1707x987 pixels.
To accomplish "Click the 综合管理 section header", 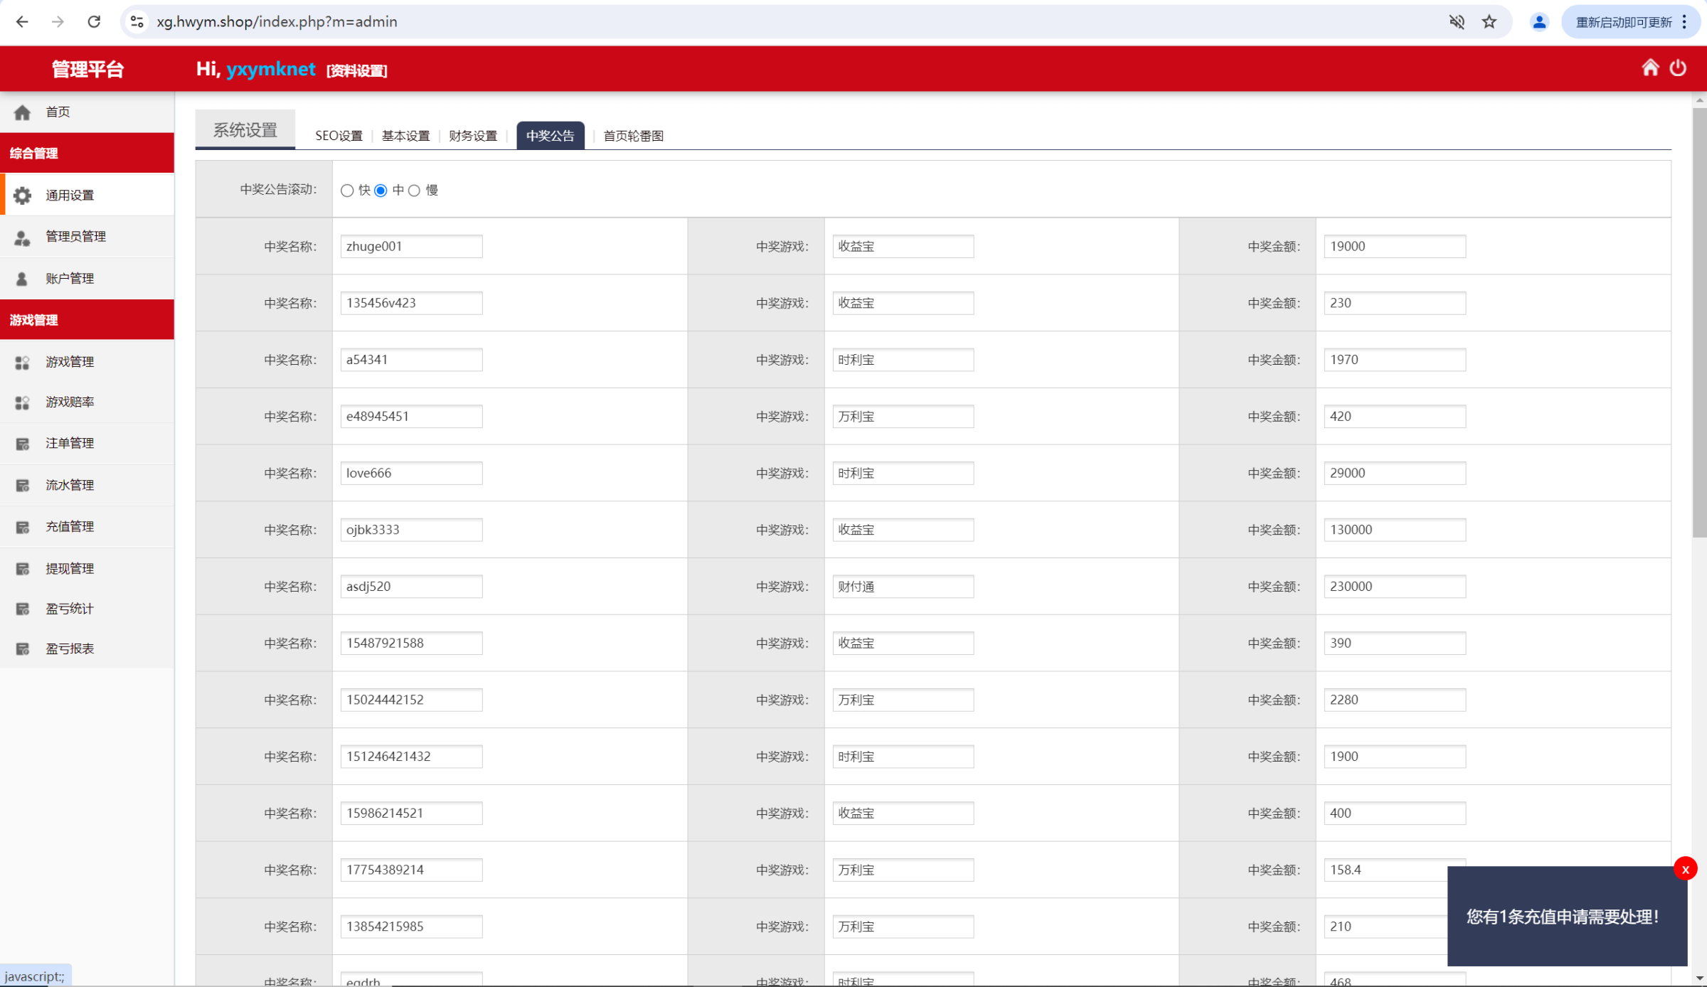I will pyautogui.click(x=87, y=154).
